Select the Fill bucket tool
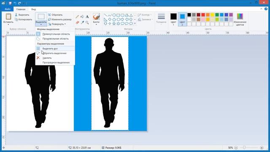 pyautogui.click(x=82, y=17)
